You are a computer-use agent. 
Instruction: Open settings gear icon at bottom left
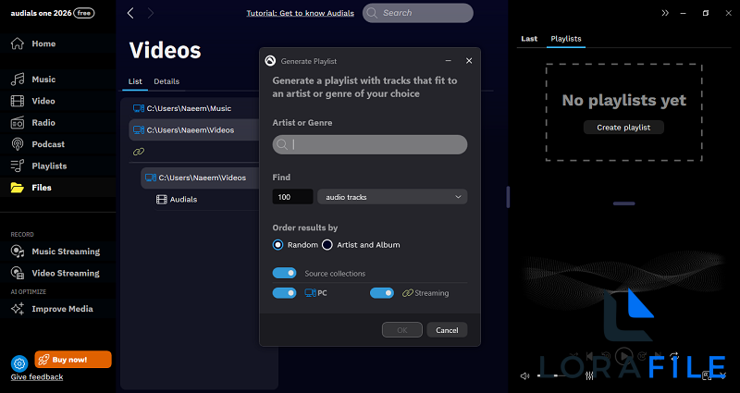19,363
